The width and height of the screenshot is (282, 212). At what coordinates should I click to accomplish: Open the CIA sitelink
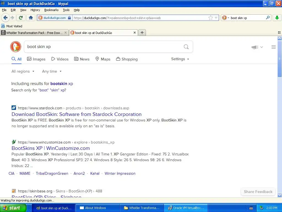[11, 173]
